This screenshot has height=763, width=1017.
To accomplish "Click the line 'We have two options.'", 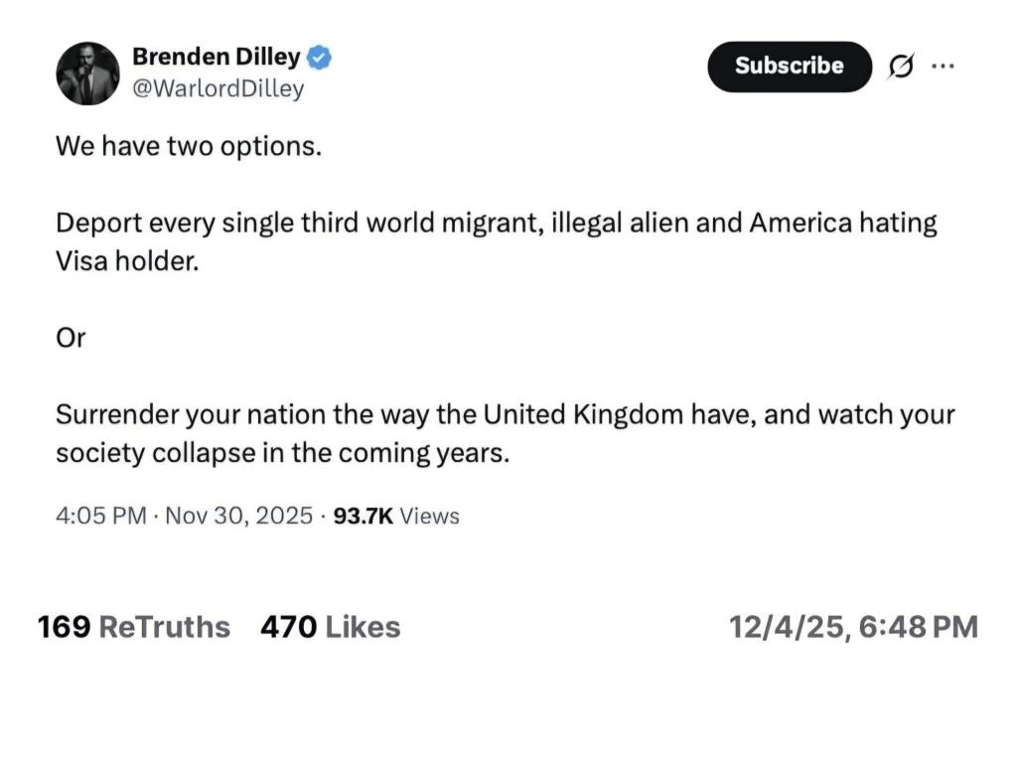I will [189, 146].
